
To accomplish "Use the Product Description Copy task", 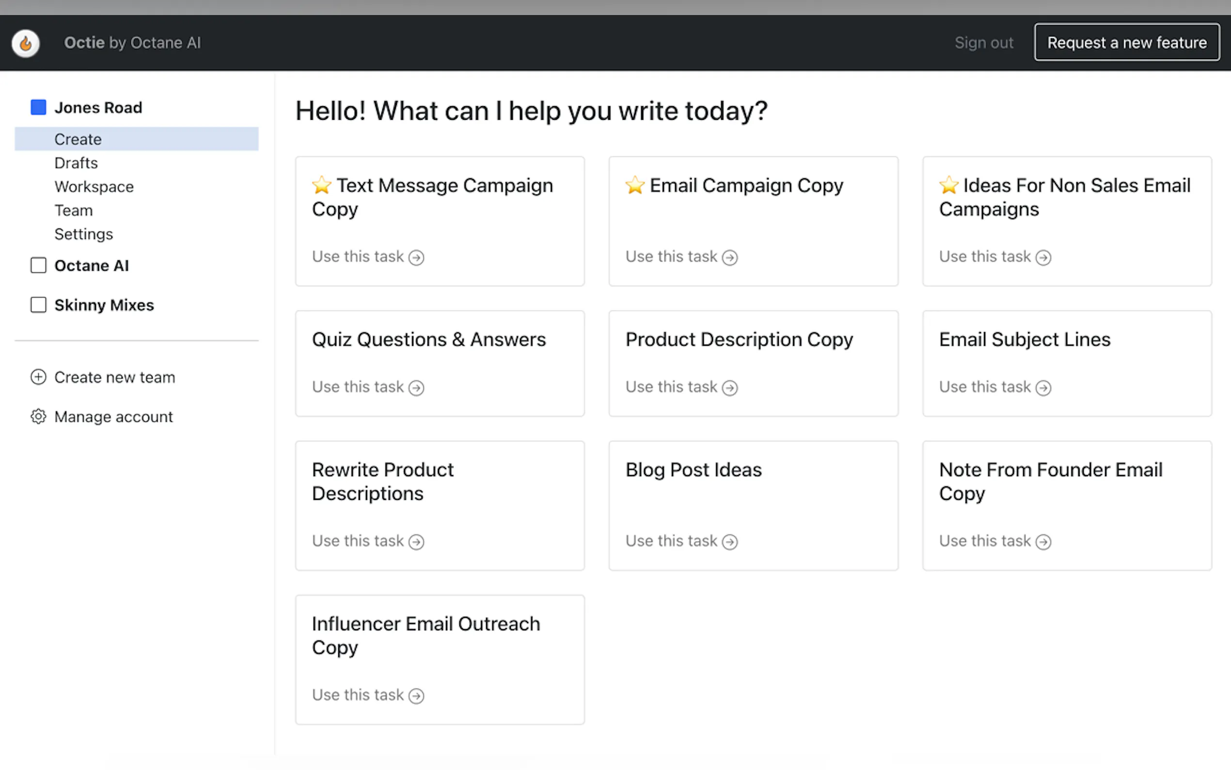I will [x=681, y=387].
